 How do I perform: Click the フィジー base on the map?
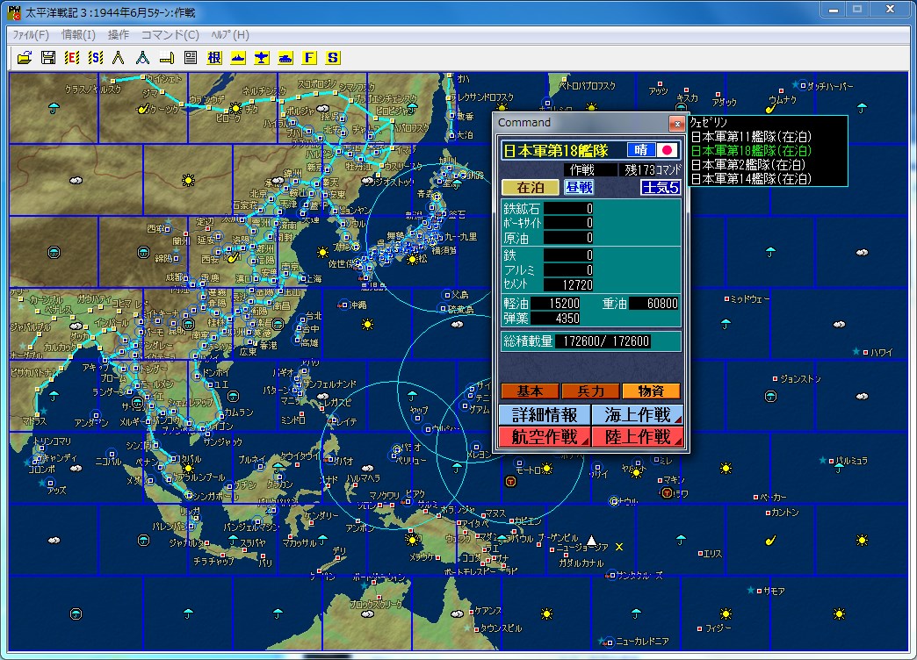[700, 629]
